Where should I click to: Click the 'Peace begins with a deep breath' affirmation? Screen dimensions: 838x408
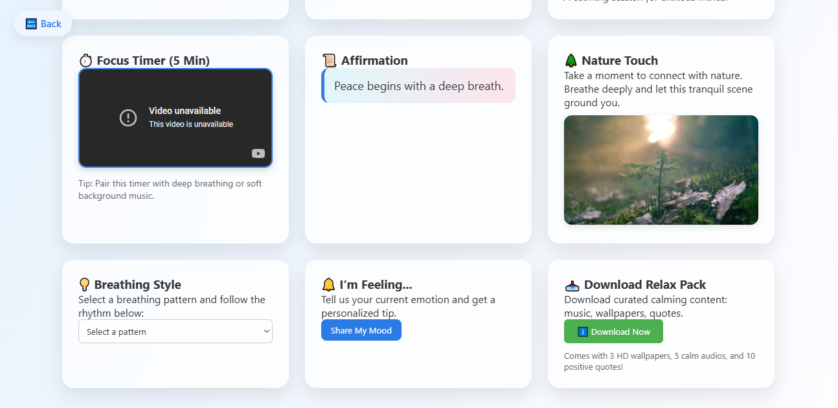point(419,85)
